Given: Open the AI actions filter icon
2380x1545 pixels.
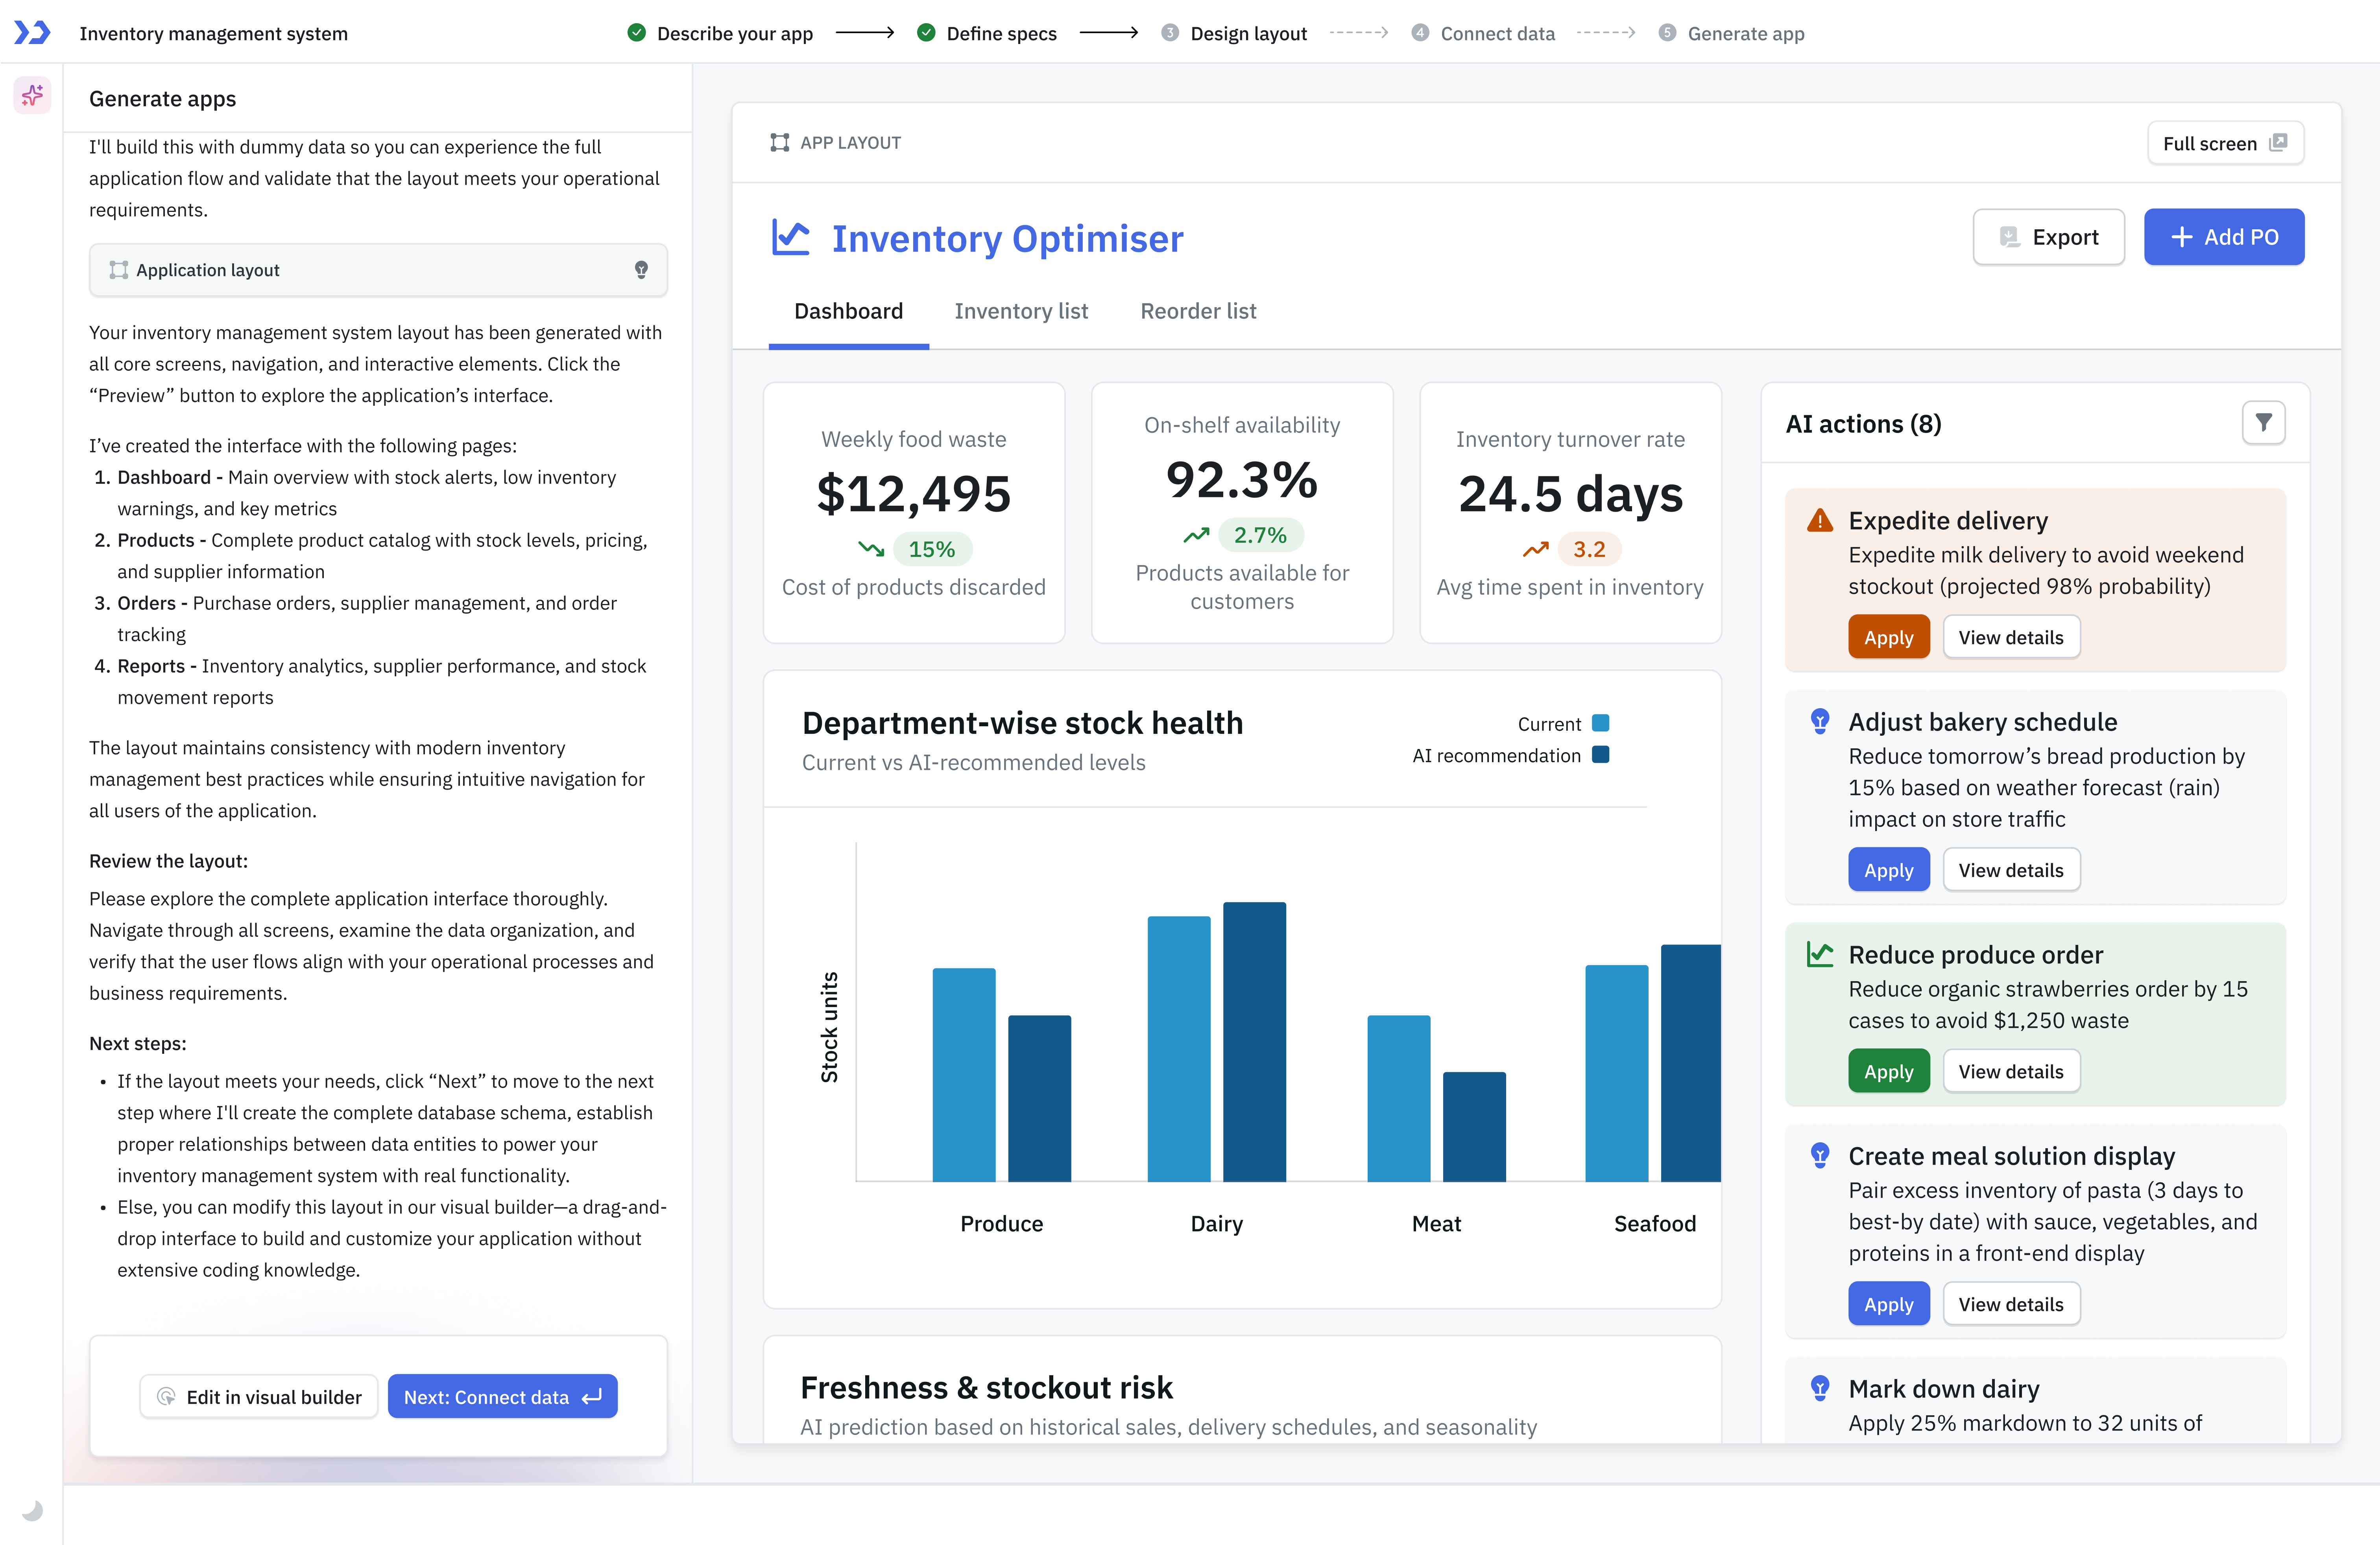Looking at the screenshot, I should pyautogui.click(x=2263, y=423).
